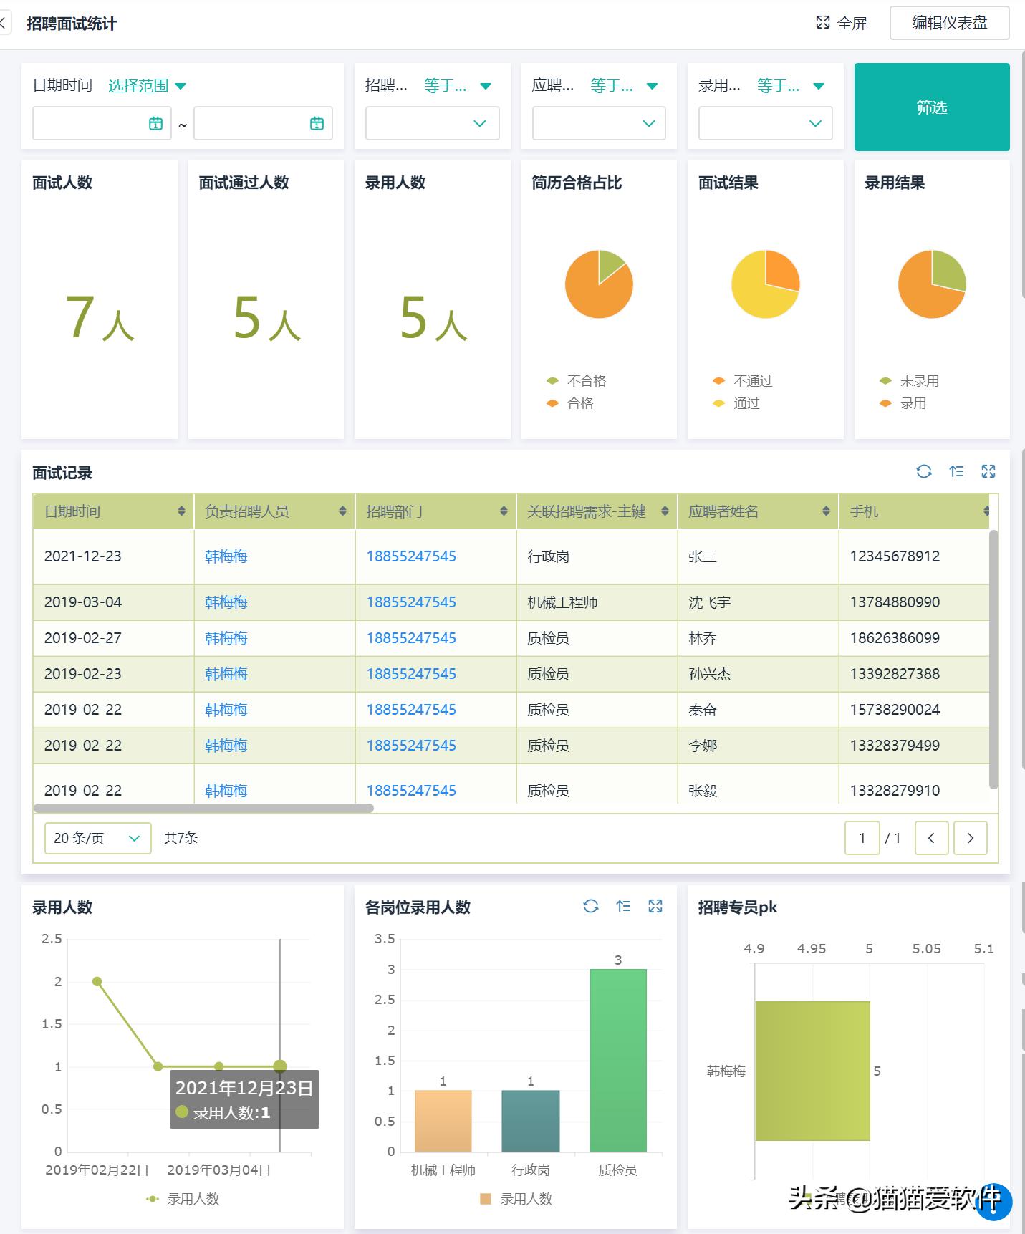Toggle 不通过 legend in 面试结果 chart
1025x1234 pixels.
(x=743, y=380)
